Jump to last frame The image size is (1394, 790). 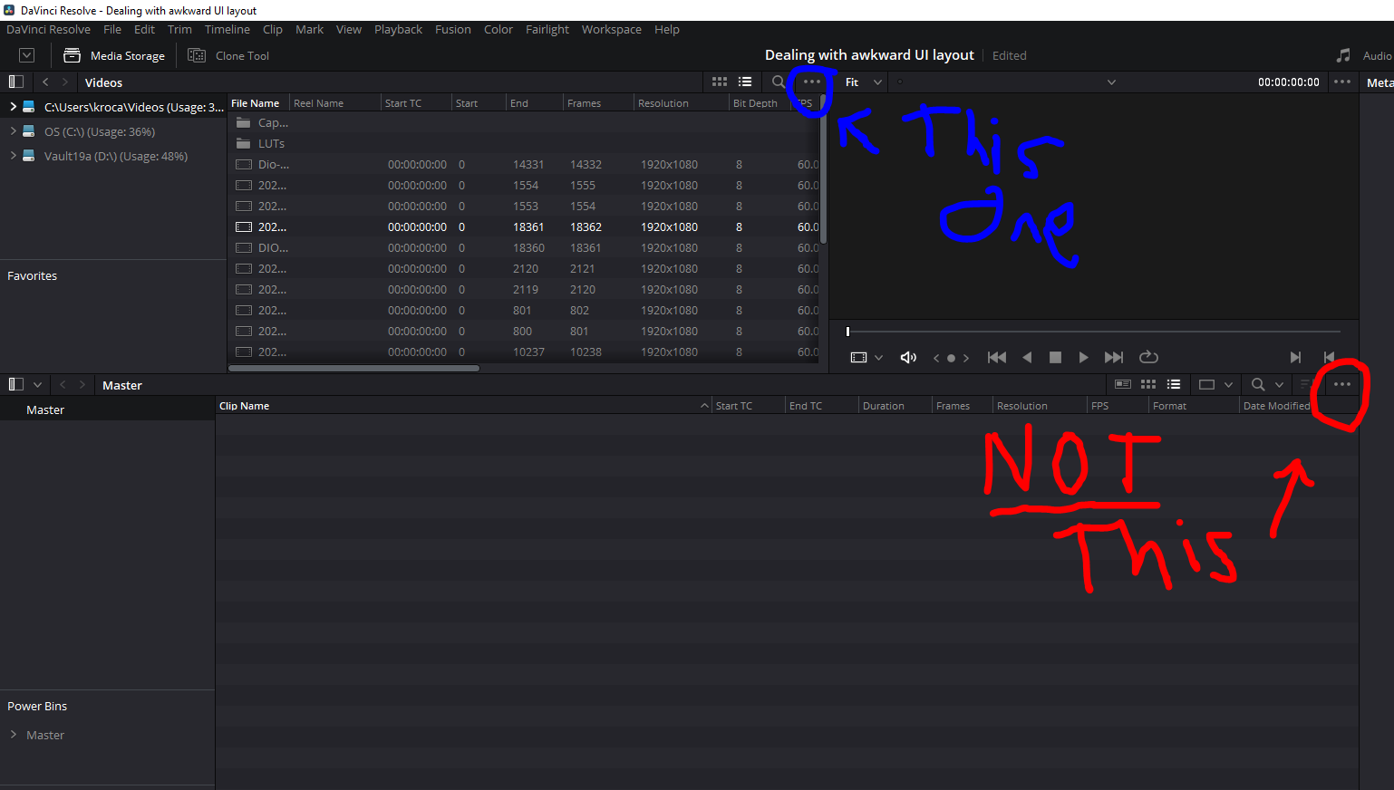(x=1114, y=358)
